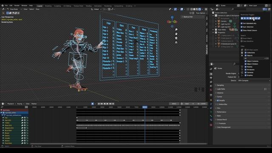The image size is (272, 153).
Task: Play the animation forward
Action: click(x=108, y=104)
